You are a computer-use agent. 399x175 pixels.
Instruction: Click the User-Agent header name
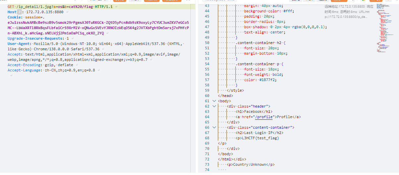[x=18, y=44]
